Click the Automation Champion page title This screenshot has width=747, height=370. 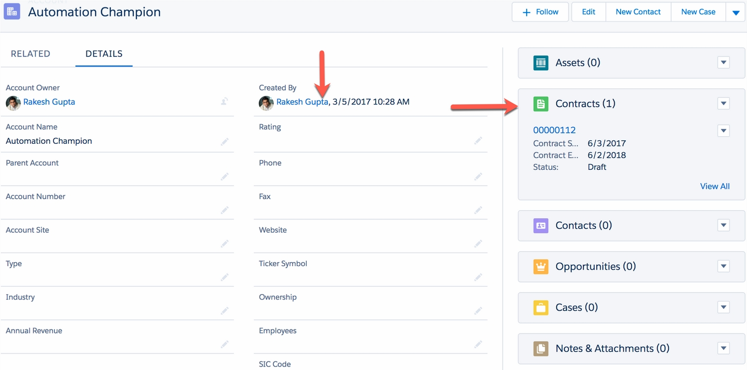click(94, 12)
